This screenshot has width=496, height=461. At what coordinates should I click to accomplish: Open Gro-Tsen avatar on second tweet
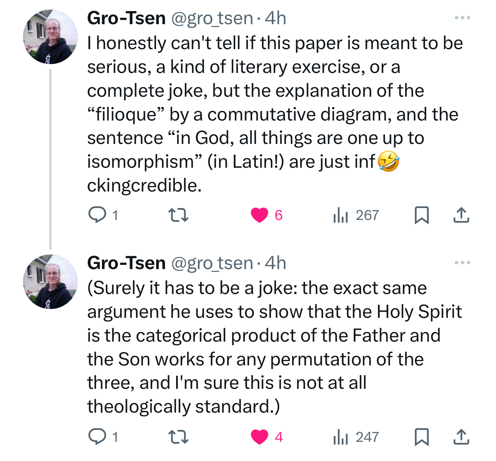click(x=50, y=282)
